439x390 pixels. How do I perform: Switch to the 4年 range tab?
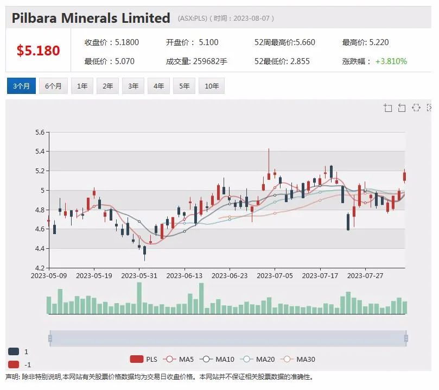click(158, 86)
